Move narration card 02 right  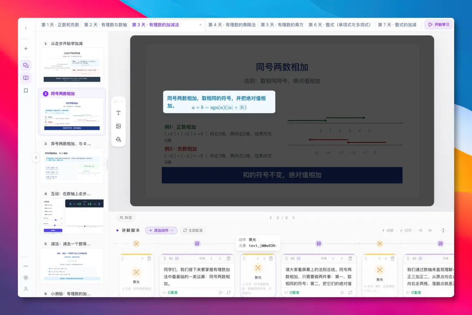pos(342,259)
